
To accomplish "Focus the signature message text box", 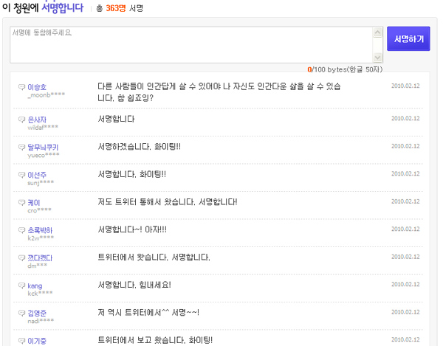I will [x=196, y=44].
